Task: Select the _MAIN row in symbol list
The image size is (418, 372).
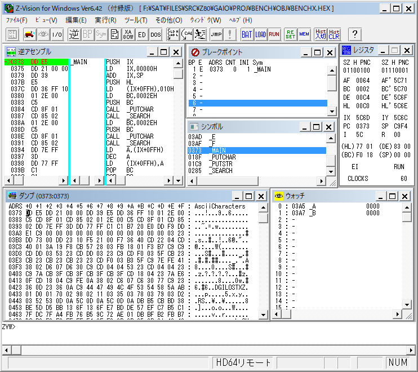Action: [257, 150]
